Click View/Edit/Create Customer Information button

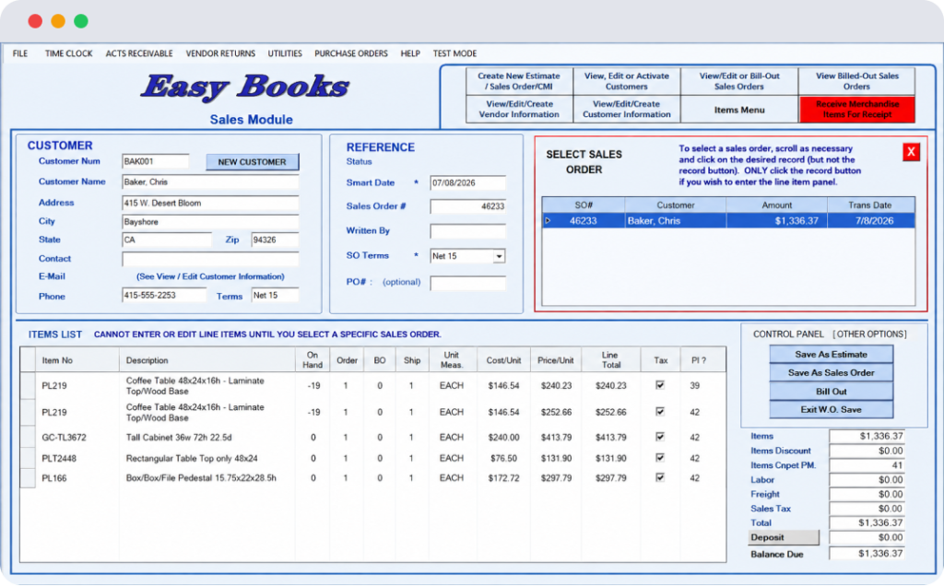[x=627, y=109]
